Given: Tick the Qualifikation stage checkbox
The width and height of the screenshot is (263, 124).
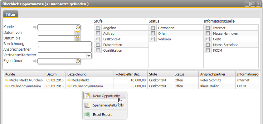Looking at the screenshot, I should point(98,50).
